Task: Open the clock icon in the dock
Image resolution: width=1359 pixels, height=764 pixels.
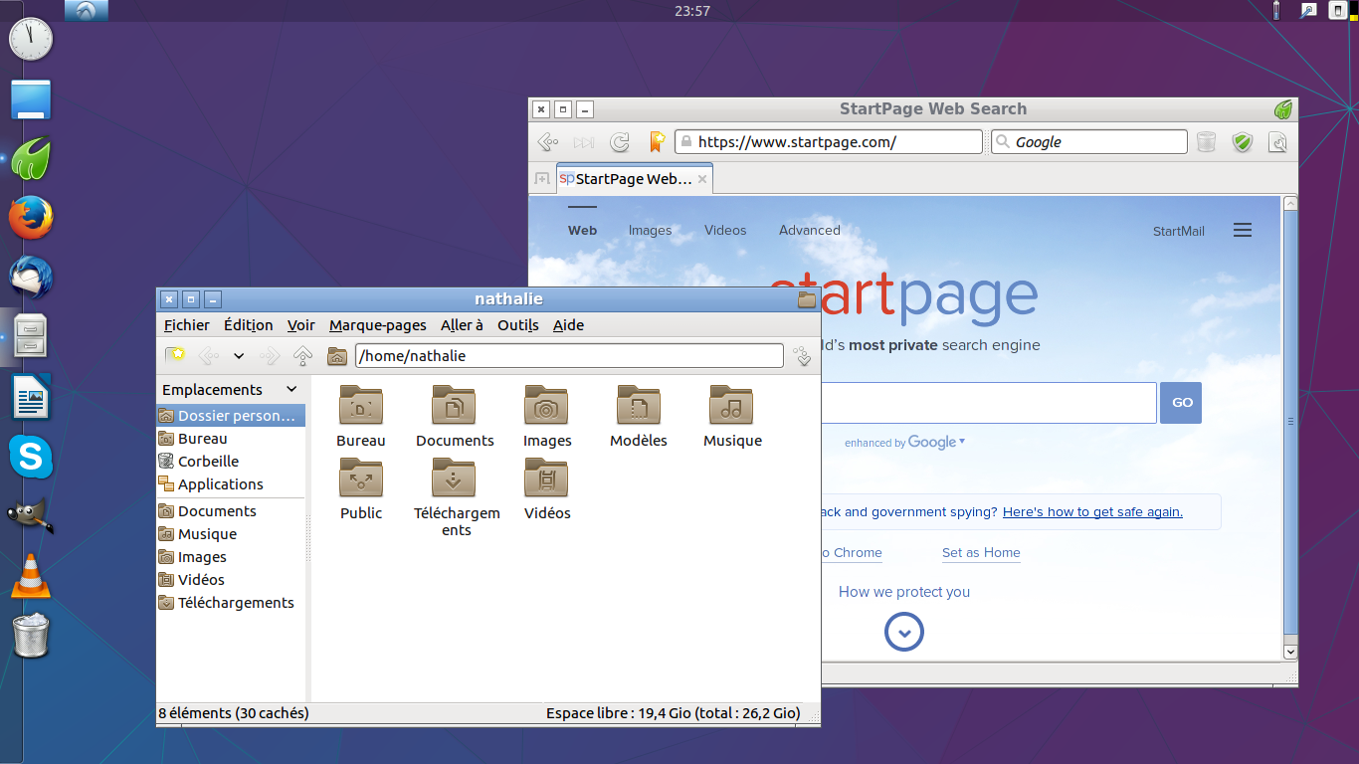Action: 31,40
